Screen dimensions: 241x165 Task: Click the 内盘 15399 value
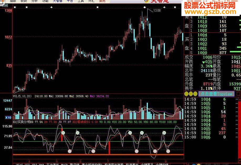pos(235,84)
